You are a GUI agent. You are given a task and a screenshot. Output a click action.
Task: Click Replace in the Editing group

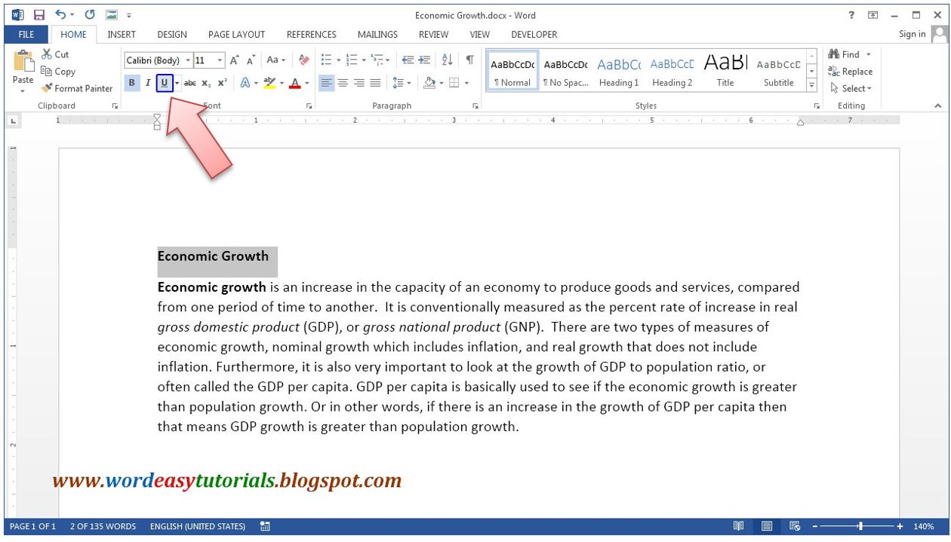[x=854, y=71]
